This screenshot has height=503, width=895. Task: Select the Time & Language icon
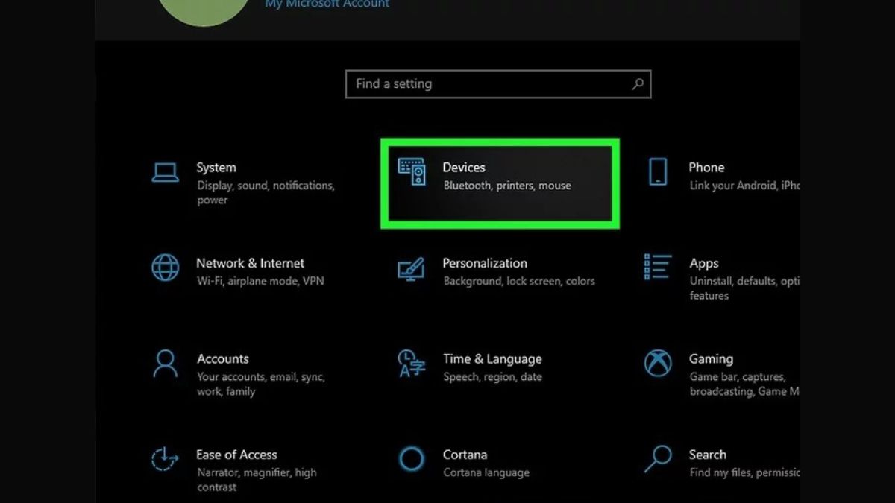click(x=411, y=364)
